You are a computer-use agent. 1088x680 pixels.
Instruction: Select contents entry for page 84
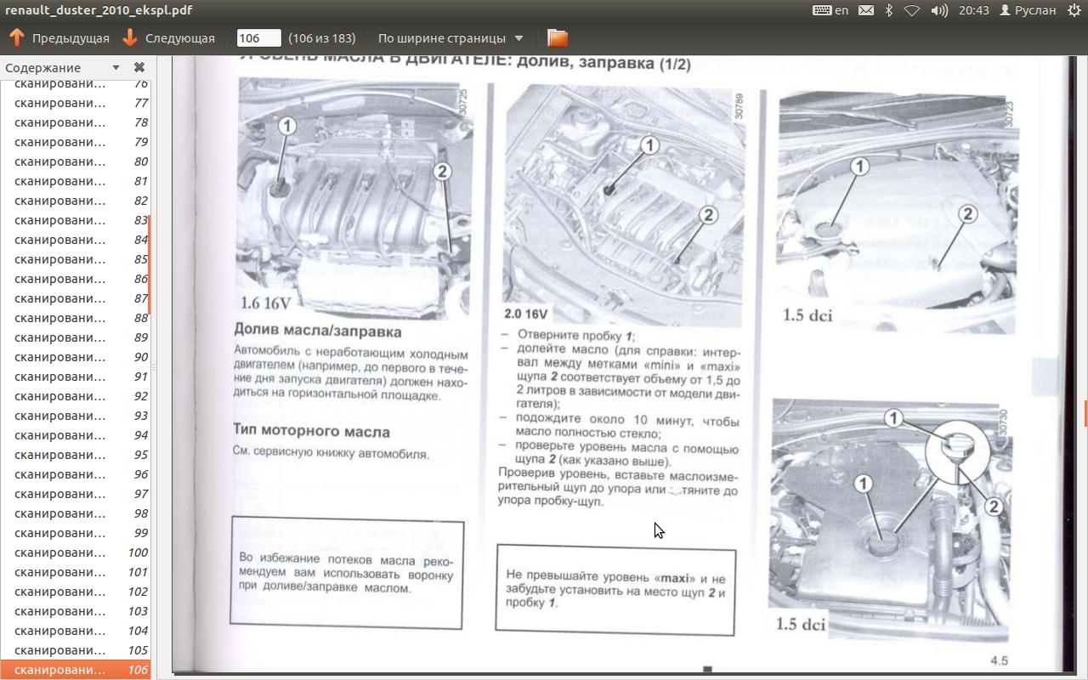click(76, 240)
